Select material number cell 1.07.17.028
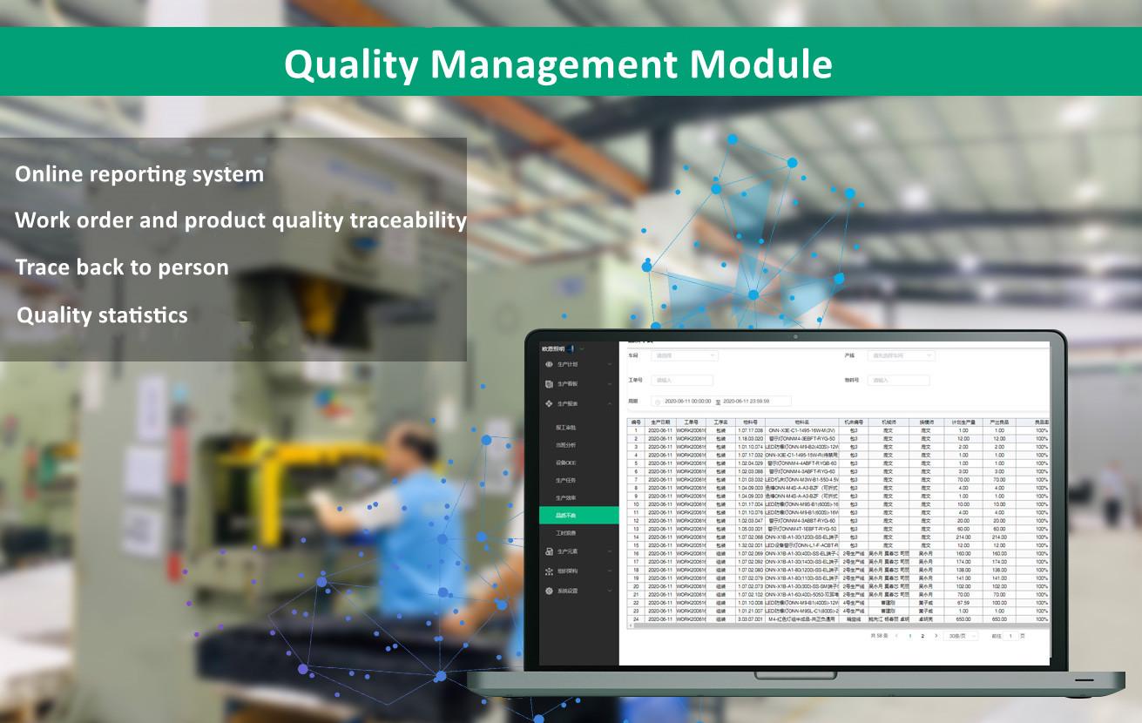 coord(750,430)
